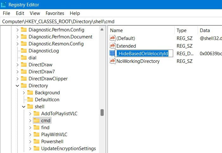
Task: Collapse the shell subkey
Action: [x=24, y=107]
